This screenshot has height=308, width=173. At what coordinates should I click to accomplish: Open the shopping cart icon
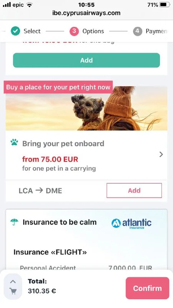13,291
